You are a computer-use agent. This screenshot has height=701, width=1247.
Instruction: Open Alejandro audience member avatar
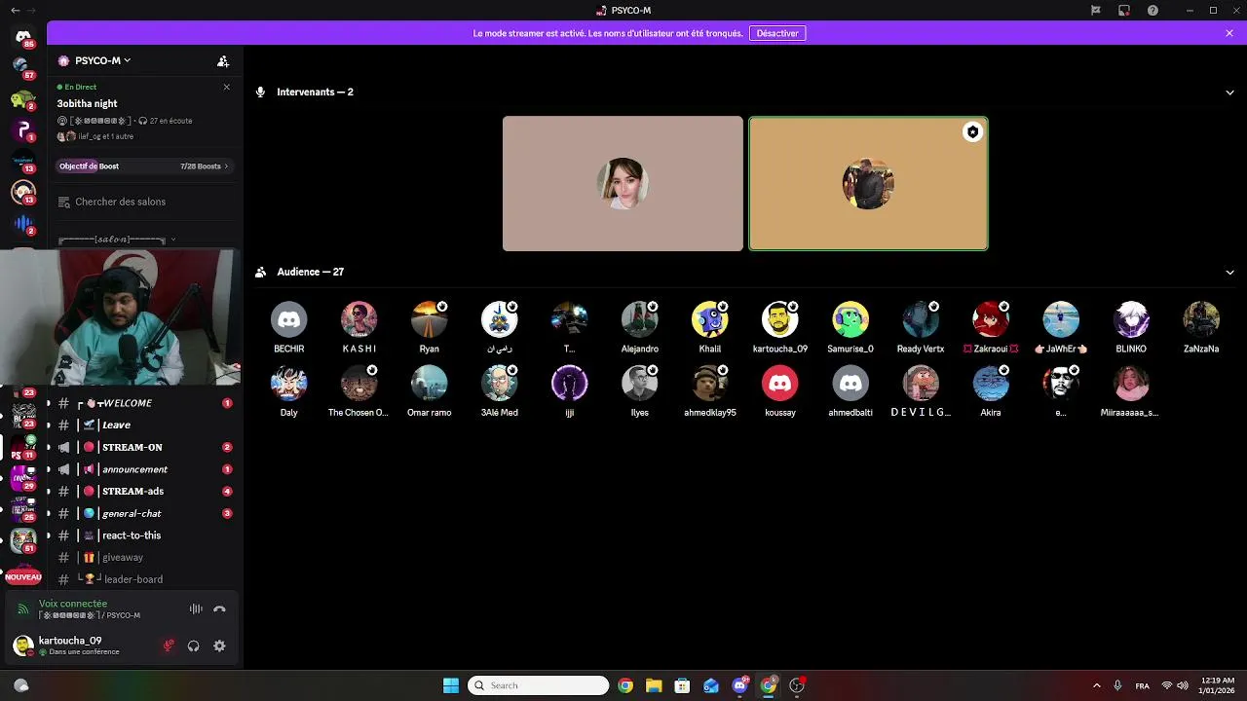[x=639, y=319]
